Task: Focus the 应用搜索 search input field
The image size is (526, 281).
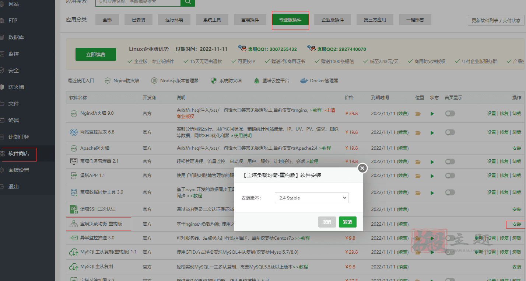Action: tap(138, 2)
